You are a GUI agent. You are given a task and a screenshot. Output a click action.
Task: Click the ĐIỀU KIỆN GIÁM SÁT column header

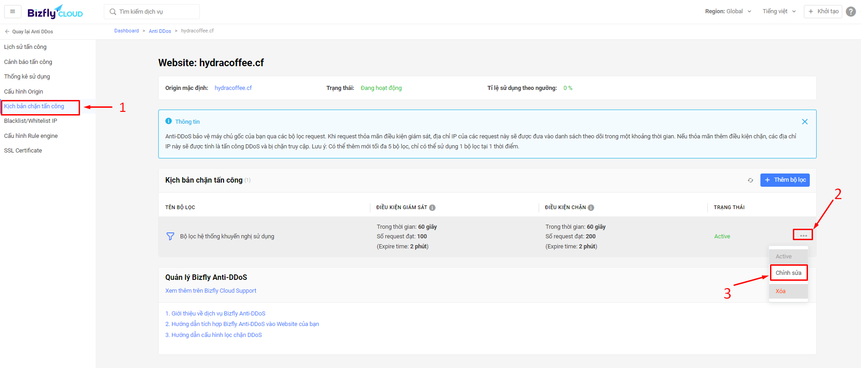point(401,207)
